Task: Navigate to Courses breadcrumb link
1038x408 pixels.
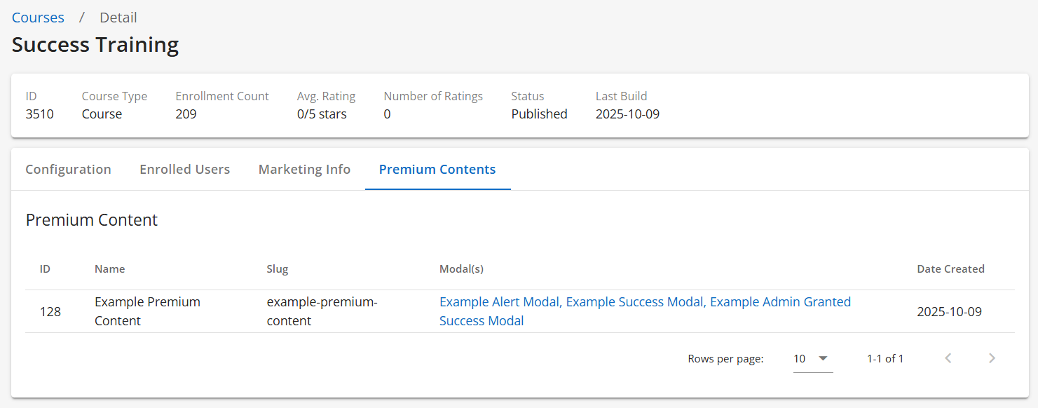Action: click(38, 18)
